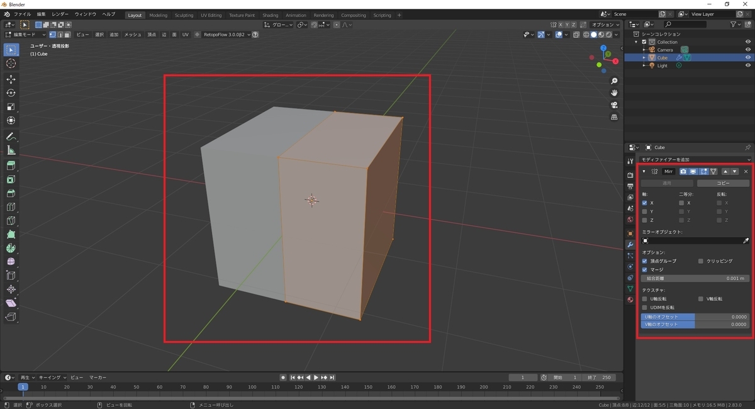Select the Scale tool
The width and height of the screenshot is (755, 409).
point(11,107)
